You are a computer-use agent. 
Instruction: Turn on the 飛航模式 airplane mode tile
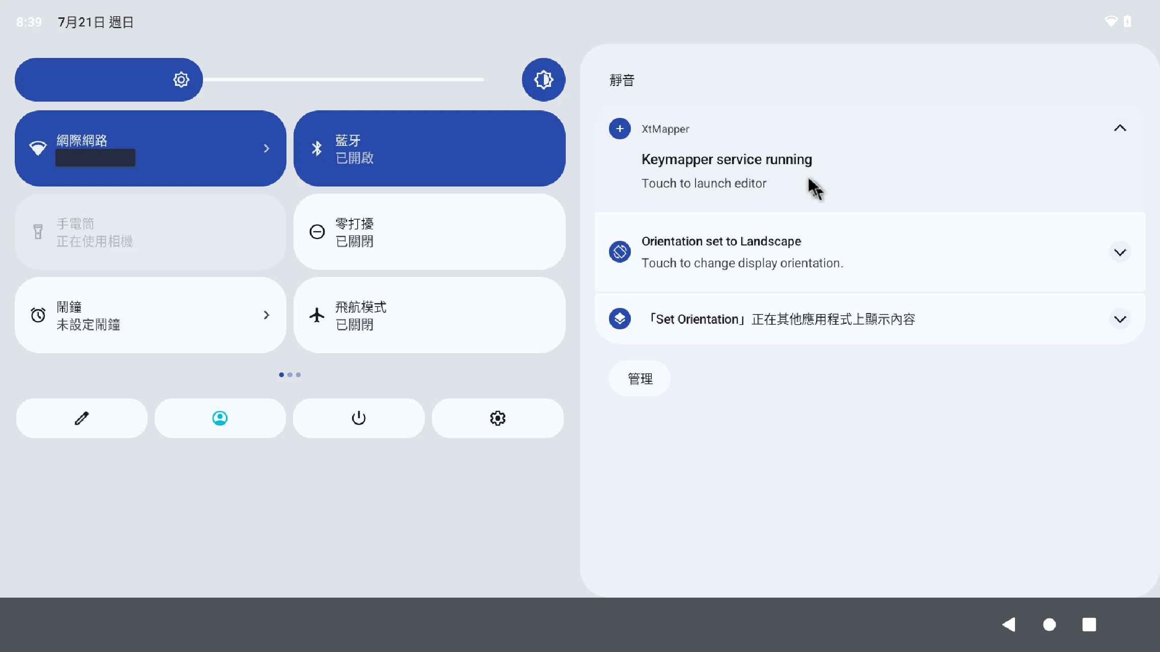pyautogui.click(x=429, y=315)
